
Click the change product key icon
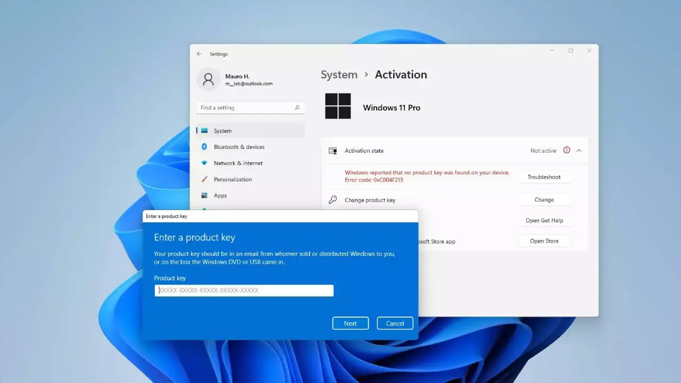point(333,200)
